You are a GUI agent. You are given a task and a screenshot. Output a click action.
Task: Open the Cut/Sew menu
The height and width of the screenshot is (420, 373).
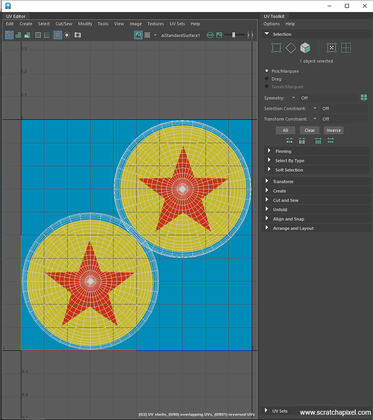coord(64,24)
